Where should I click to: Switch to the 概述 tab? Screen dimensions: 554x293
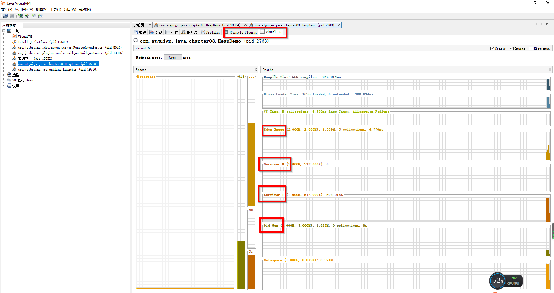point(140,32)
